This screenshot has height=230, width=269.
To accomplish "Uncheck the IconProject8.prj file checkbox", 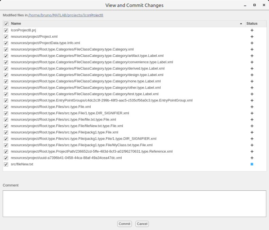I will coord(6,30).
